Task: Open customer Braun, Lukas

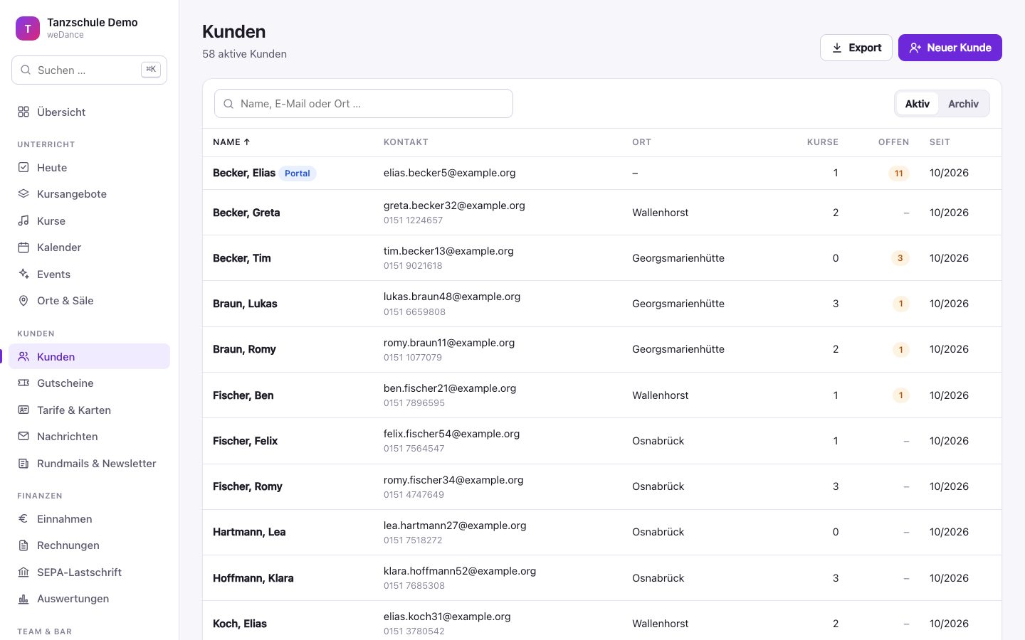Action: (245, 304)
